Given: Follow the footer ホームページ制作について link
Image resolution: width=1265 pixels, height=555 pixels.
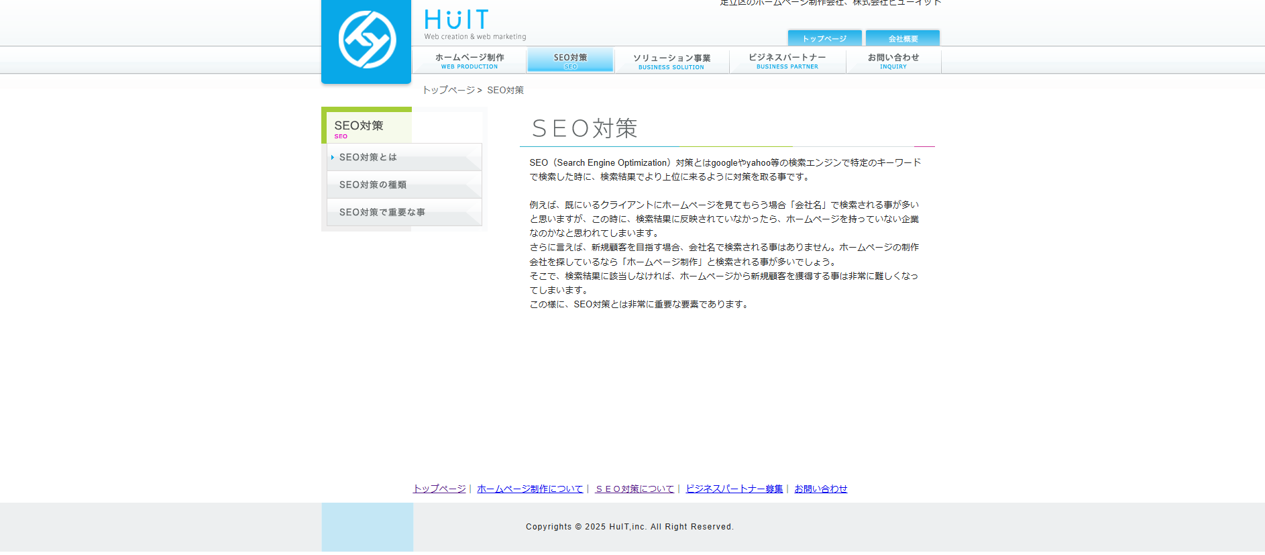Looking at the screenshot, I should 530,489.
